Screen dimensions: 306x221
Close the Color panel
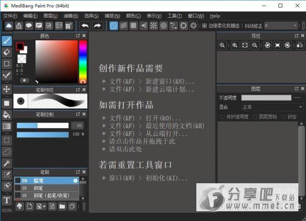click(84, 36)
